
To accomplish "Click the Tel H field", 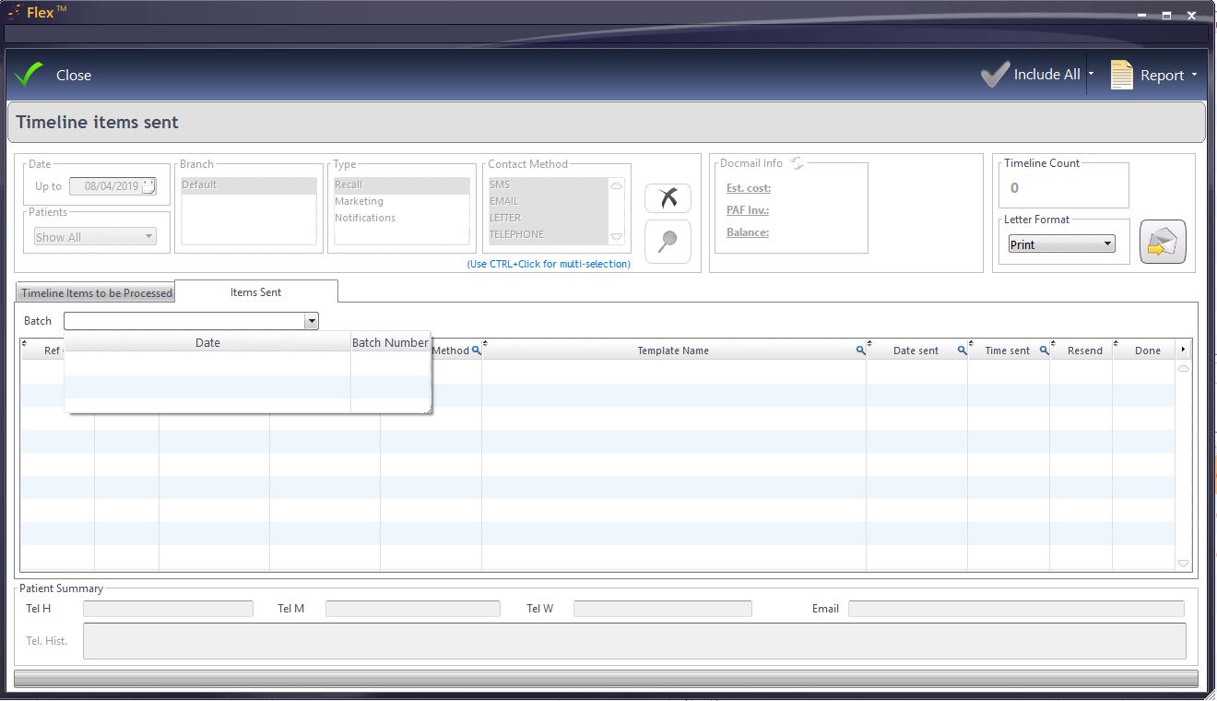I will click(168, 609).
